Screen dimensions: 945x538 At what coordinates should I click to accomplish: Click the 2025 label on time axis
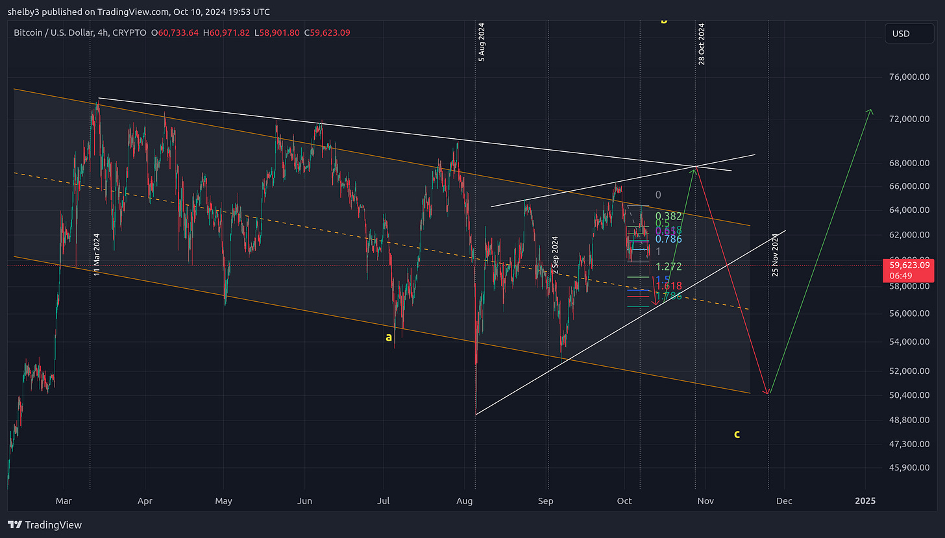click(865, 501)
